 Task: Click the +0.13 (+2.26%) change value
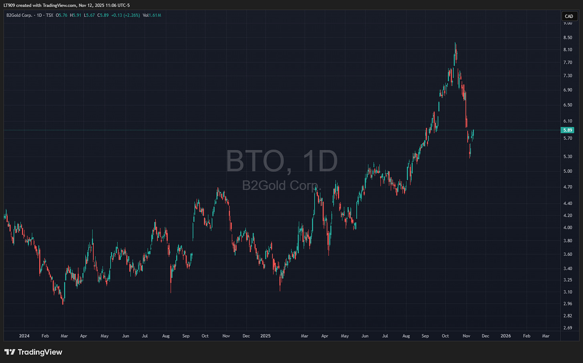pos(125,15)
